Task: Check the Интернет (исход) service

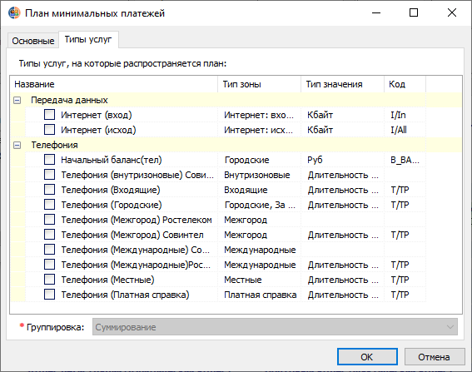Action: click(49, 130)
